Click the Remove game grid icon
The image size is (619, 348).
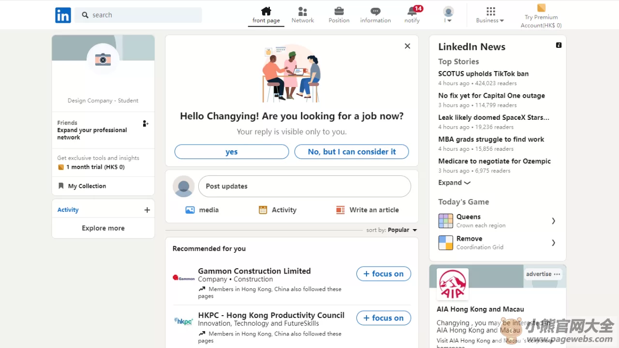click(445, 243)
